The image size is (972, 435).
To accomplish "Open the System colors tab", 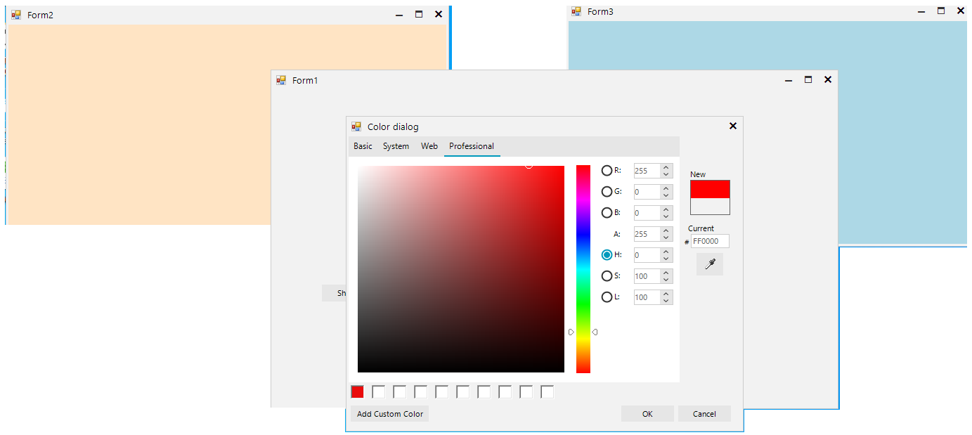I will [x=396, y=146].
